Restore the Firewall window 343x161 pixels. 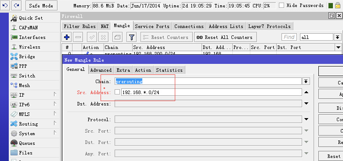(x=332, y=16)
